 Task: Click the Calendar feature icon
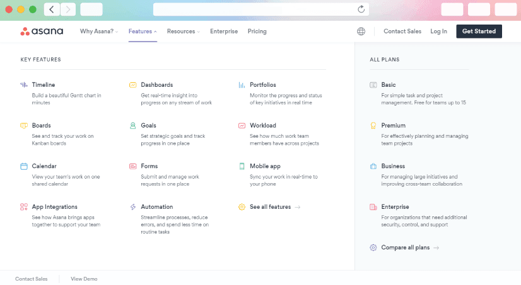click(24, 166)
